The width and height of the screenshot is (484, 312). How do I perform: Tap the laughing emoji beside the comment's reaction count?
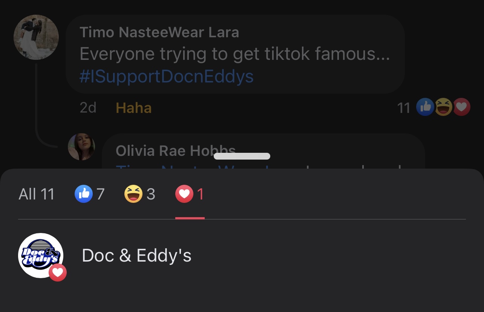coord(443,107)
